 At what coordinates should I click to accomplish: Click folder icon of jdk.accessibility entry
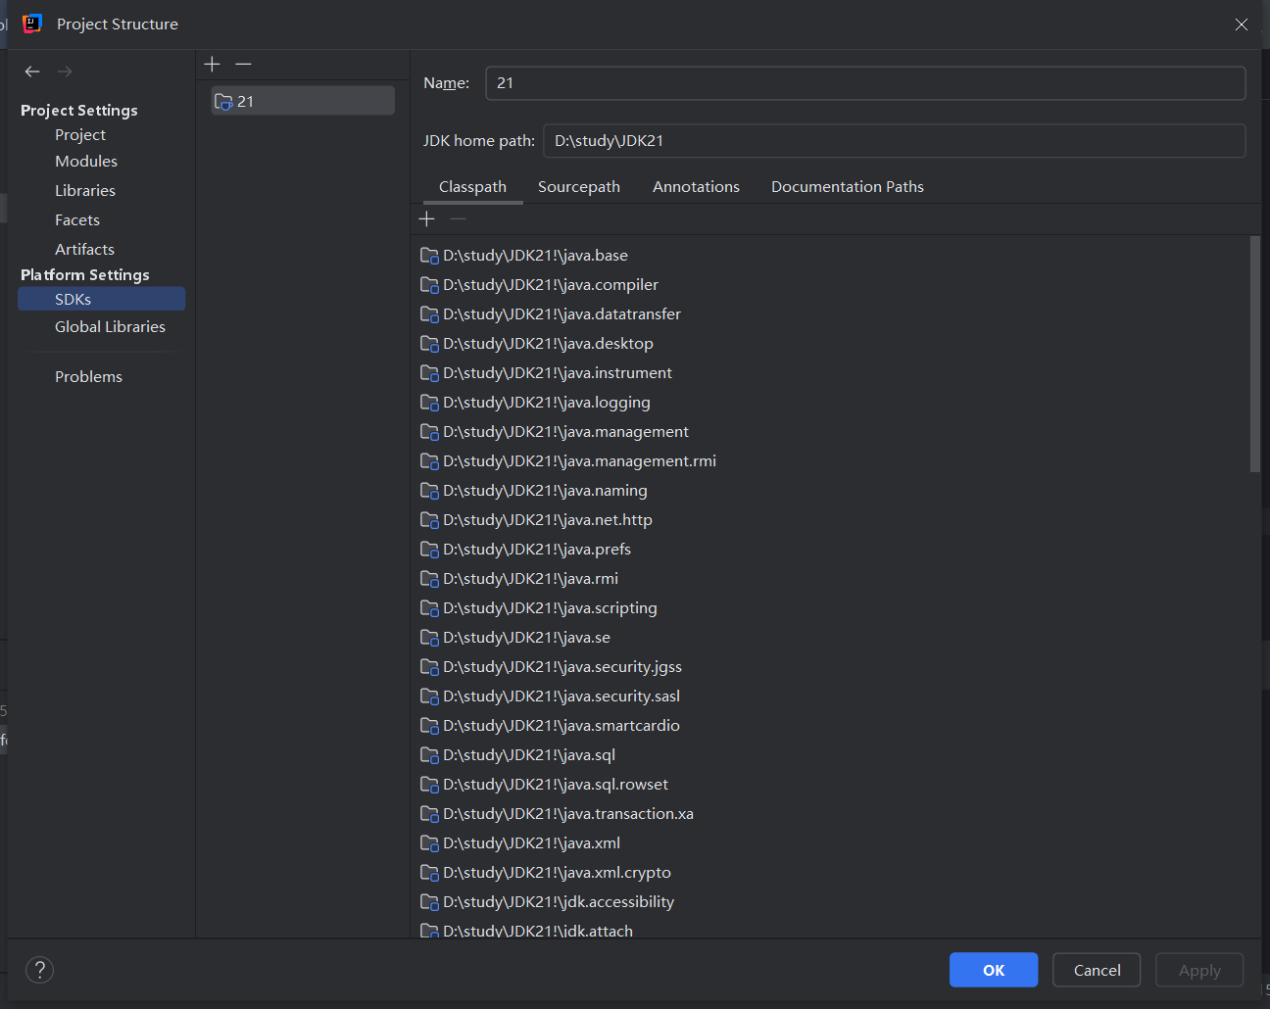429,902
